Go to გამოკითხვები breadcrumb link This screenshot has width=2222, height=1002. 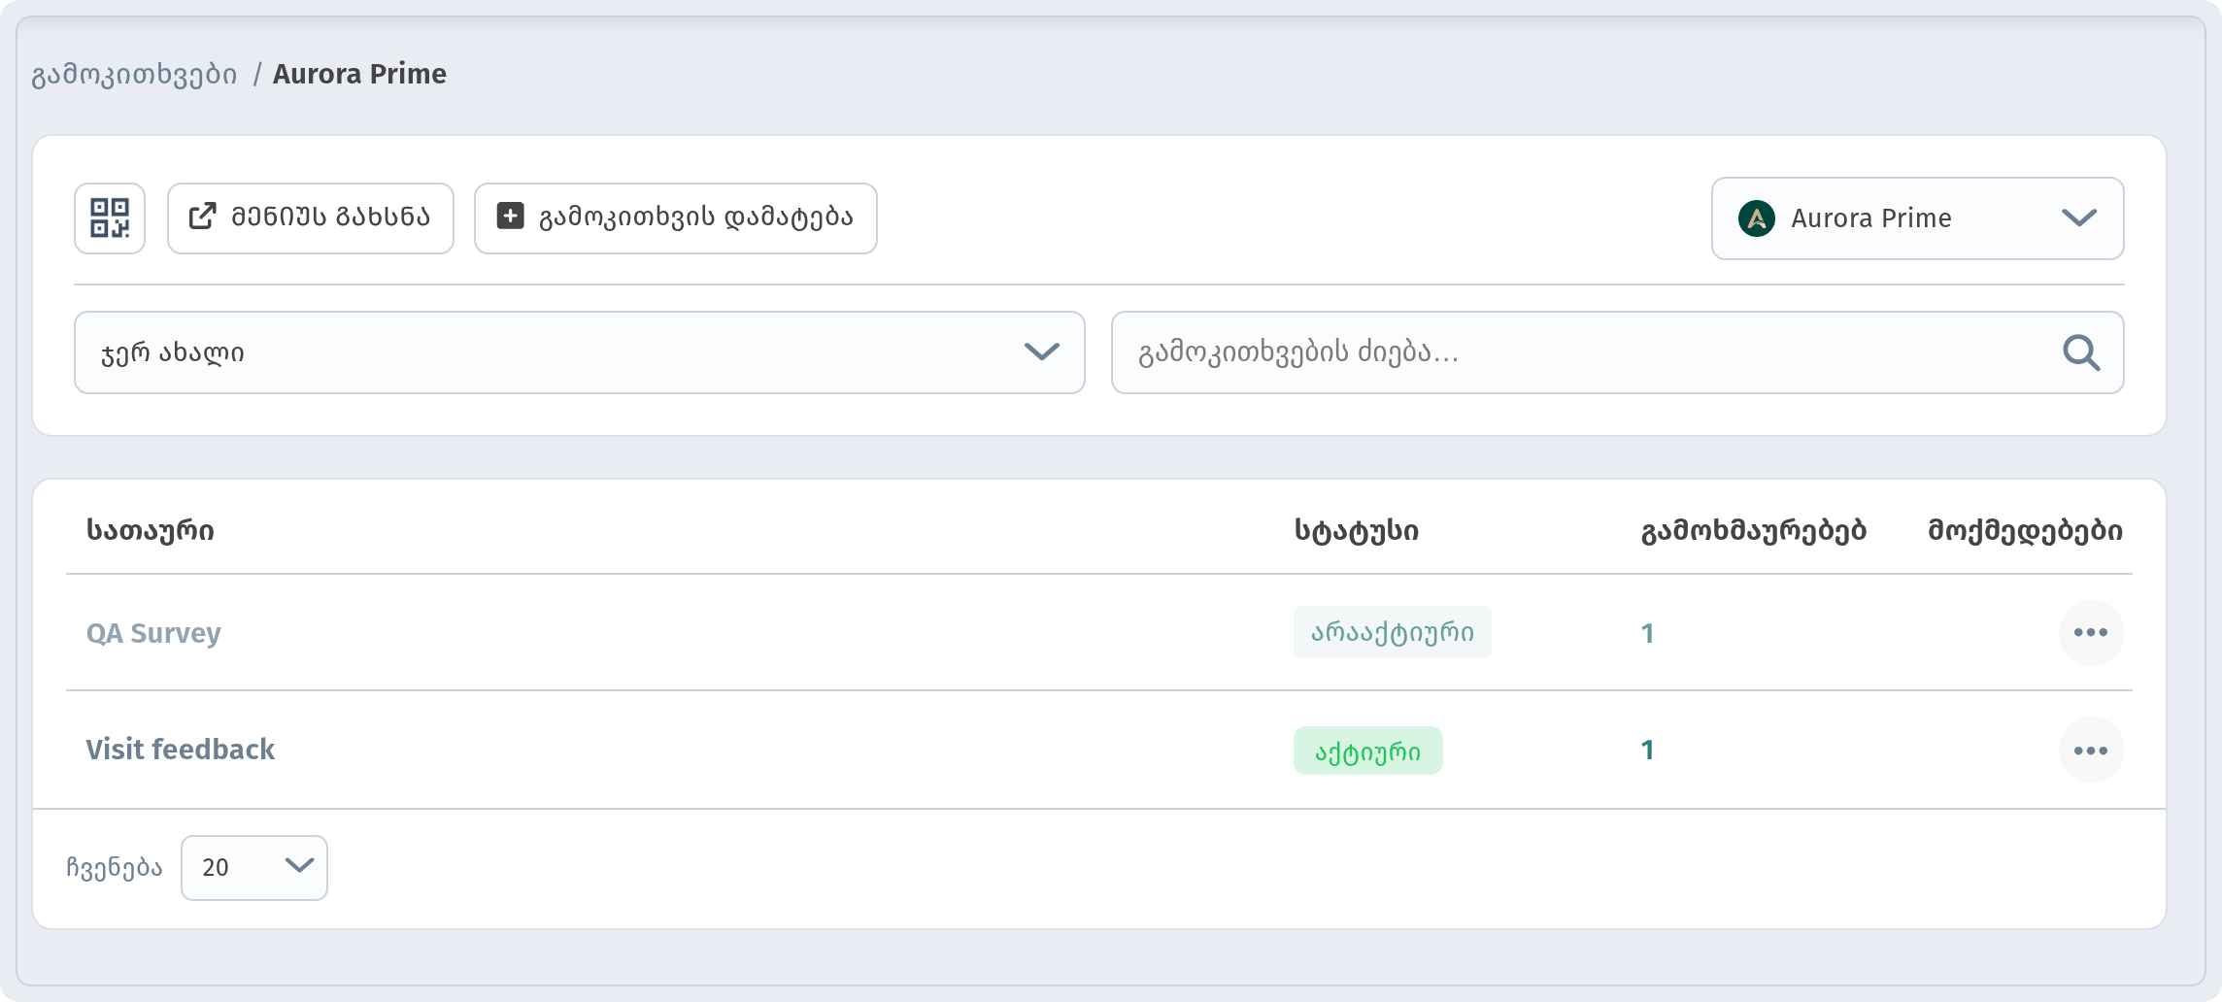pyautogui.click(x=134, y=75)
